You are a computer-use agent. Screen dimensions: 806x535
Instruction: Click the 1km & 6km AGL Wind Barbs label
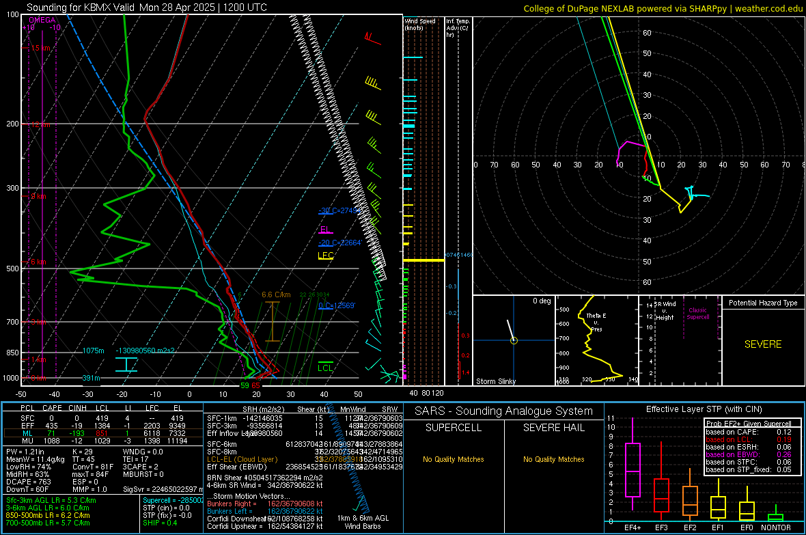[x=363, y=522]
